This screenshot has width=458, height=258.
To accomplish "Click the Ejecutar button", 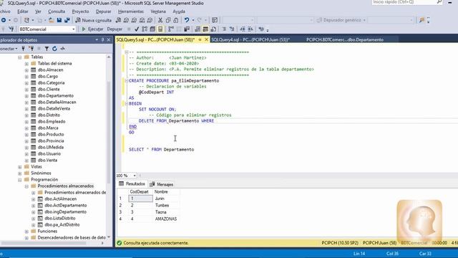I will click(92, 29).
